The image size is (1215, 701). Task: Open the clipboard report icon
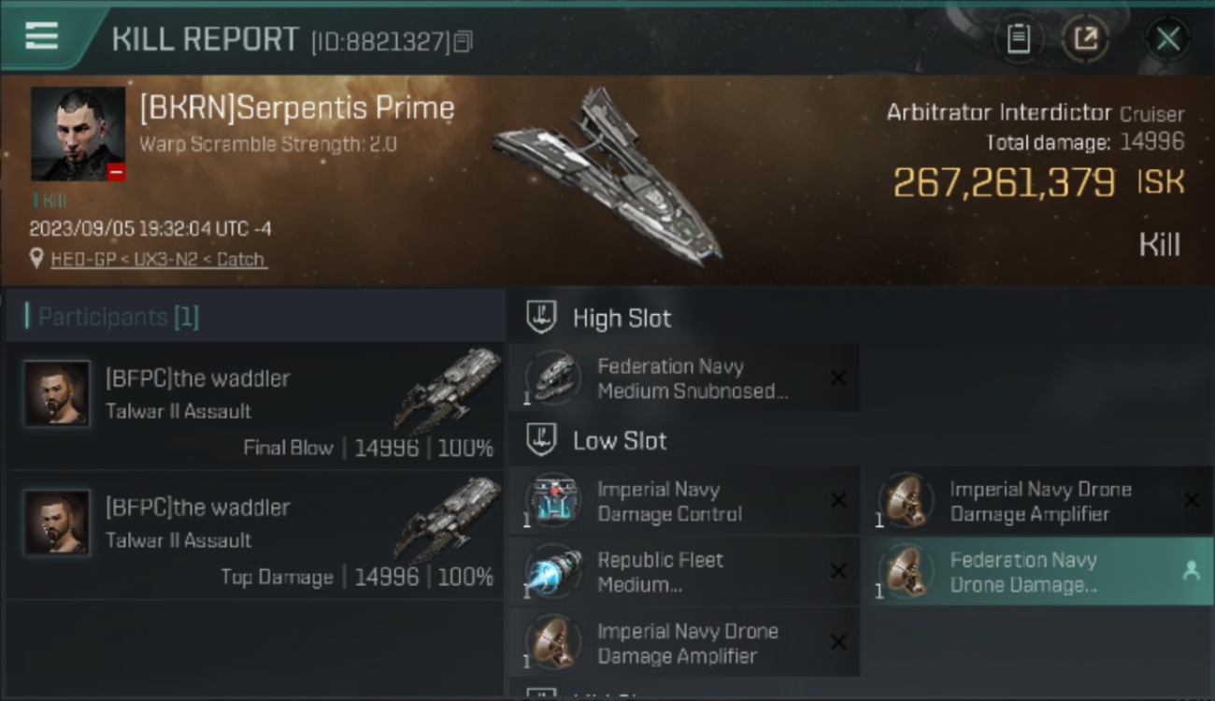1018,39
